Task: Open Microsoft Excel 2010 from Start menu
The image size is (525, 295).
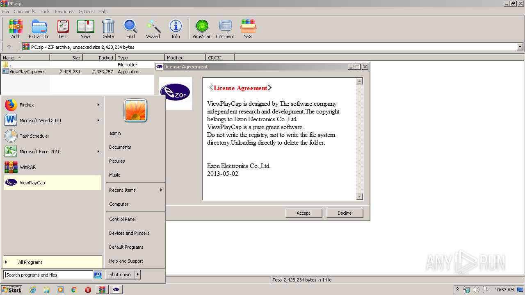Action: (52, 152)
